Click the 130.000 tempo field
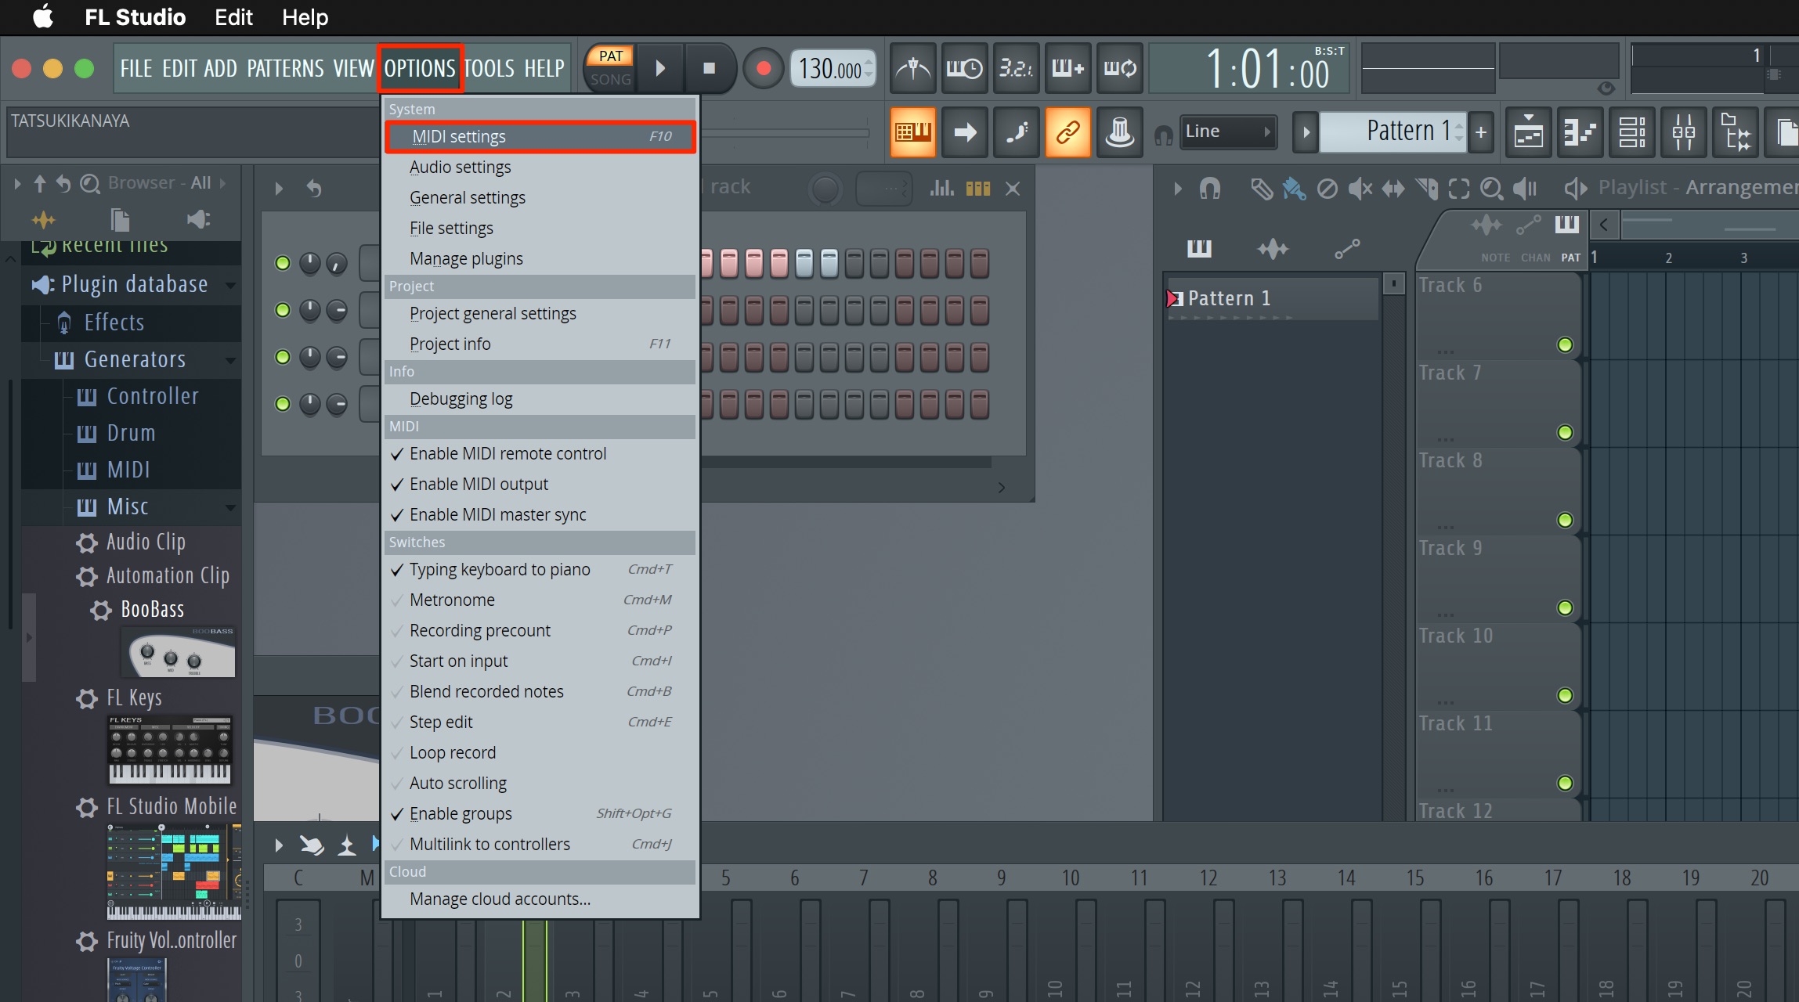 point(833,69)
